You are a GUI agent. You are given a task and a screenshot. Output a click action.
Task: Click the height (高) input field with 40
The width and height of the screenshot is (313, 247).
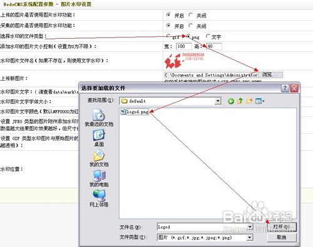pos(214,46)
